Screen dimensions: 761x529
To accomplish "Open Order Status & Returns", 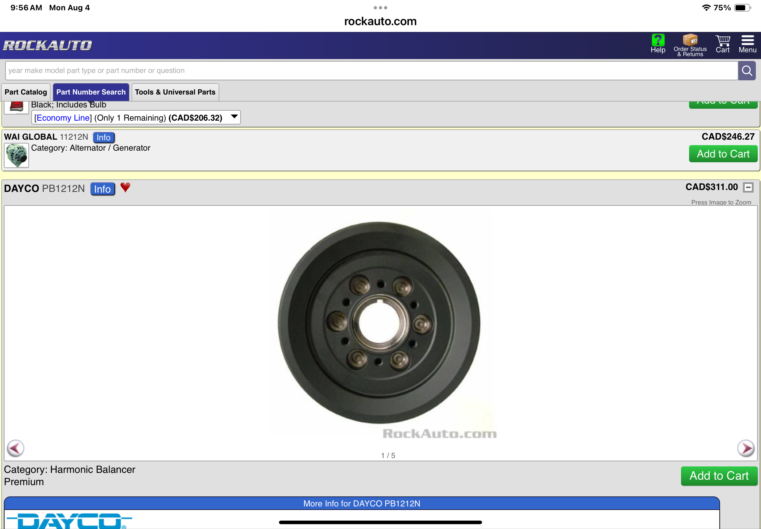I will (x=690, y=45).
